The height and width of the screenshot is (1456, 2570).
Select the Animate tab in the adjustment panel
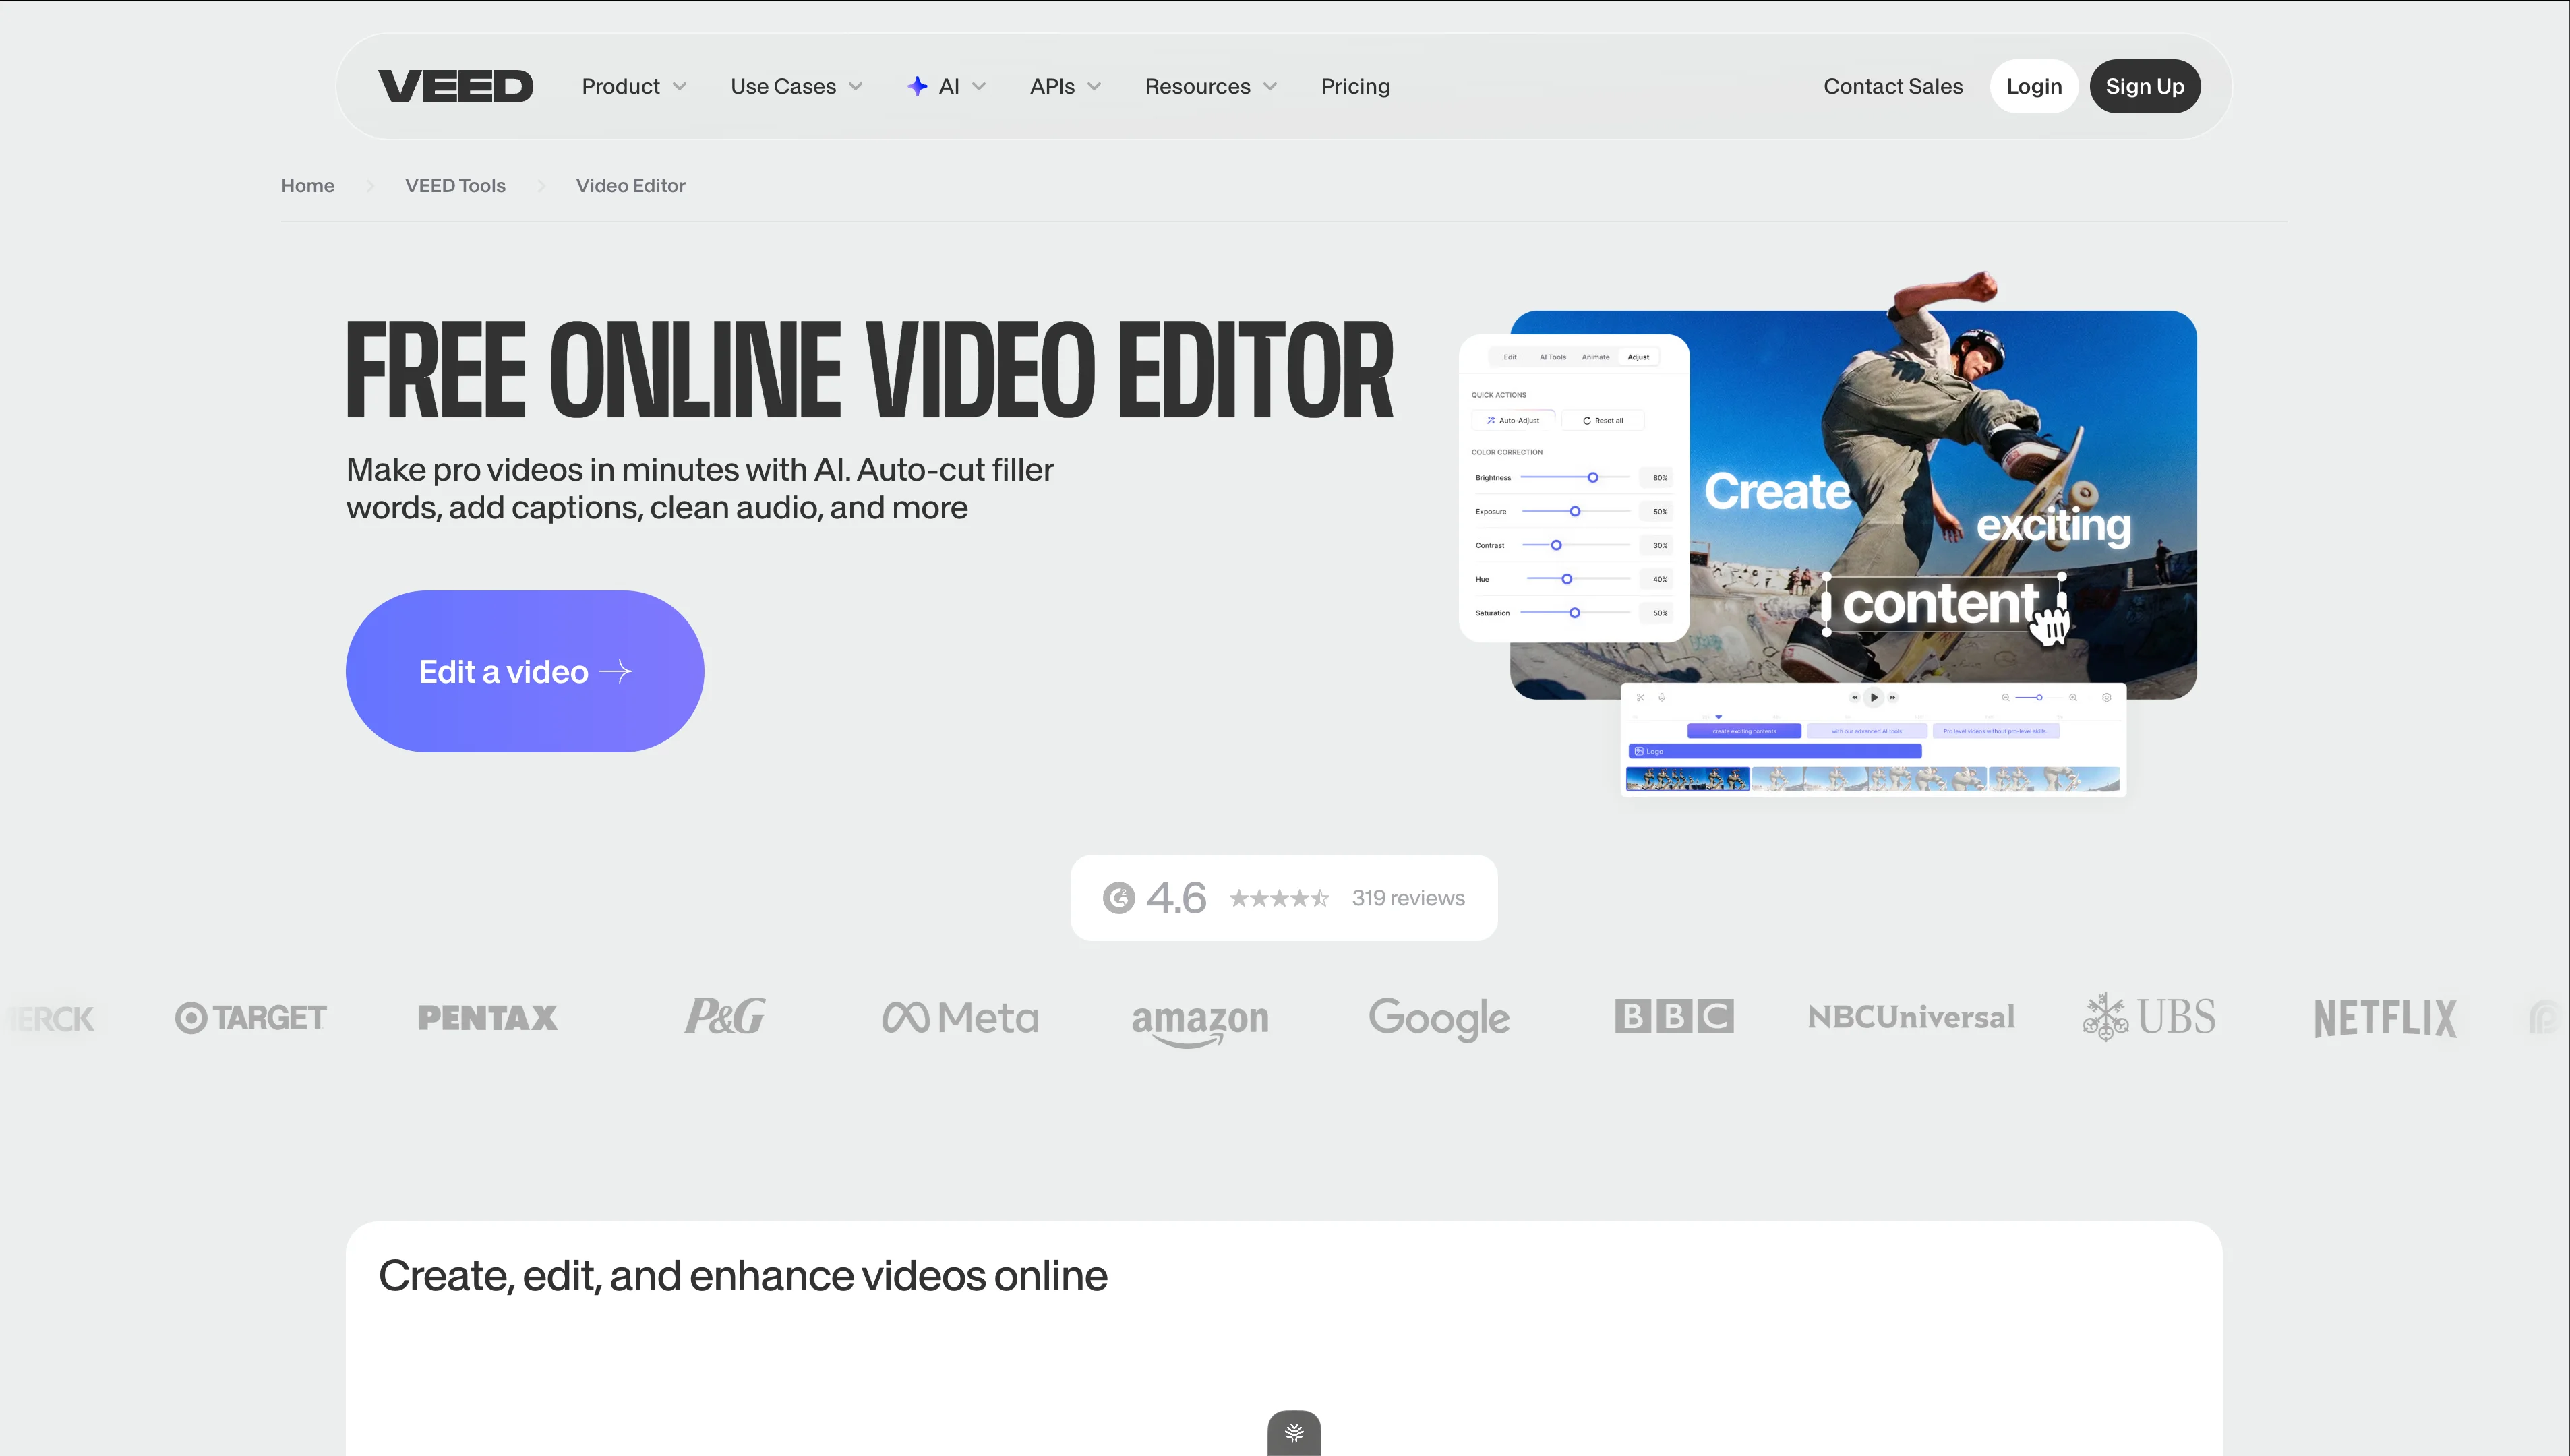click(x=1596, y=357)
